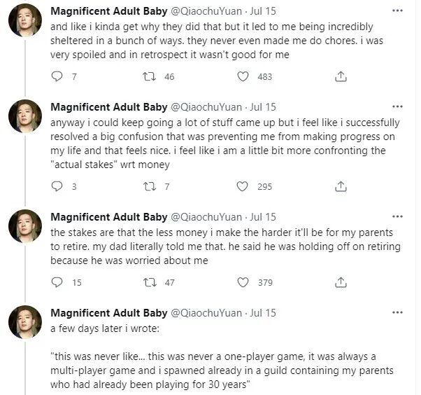Reply to the tweet about parents retiring

pos(57,282)
